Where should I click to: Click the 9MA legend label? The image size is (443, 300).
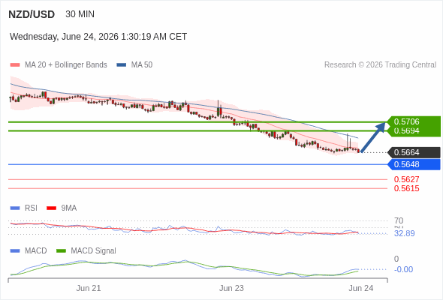[x=69, y=208]
